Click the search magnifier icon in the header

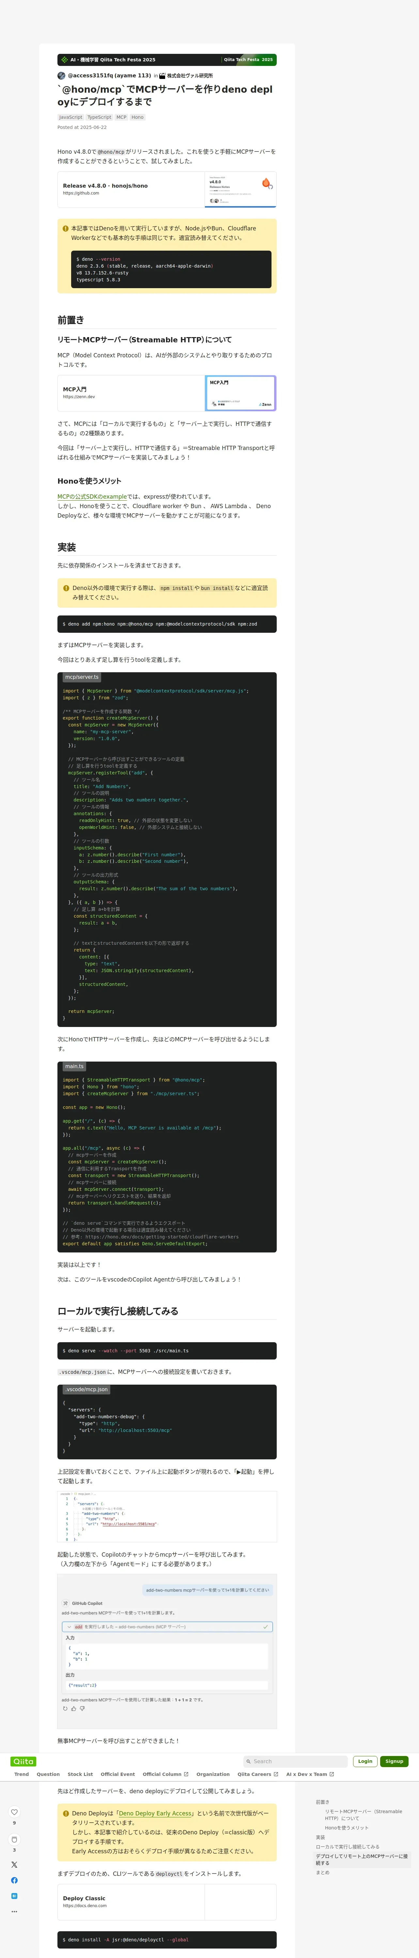(x=249, y=1761)
